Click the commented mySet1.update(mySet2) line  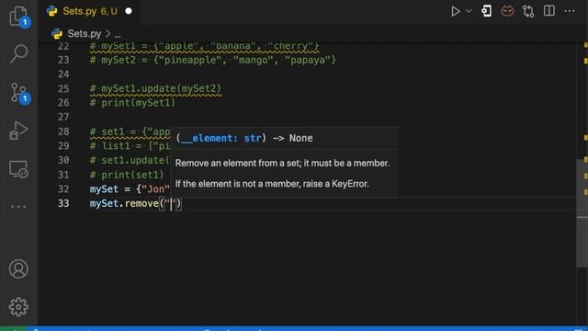[x=155, y=88]
